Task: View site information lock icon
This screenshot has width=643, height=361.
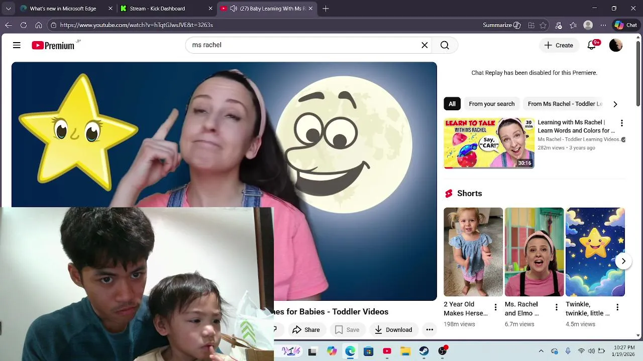Action: coord(53,25)
